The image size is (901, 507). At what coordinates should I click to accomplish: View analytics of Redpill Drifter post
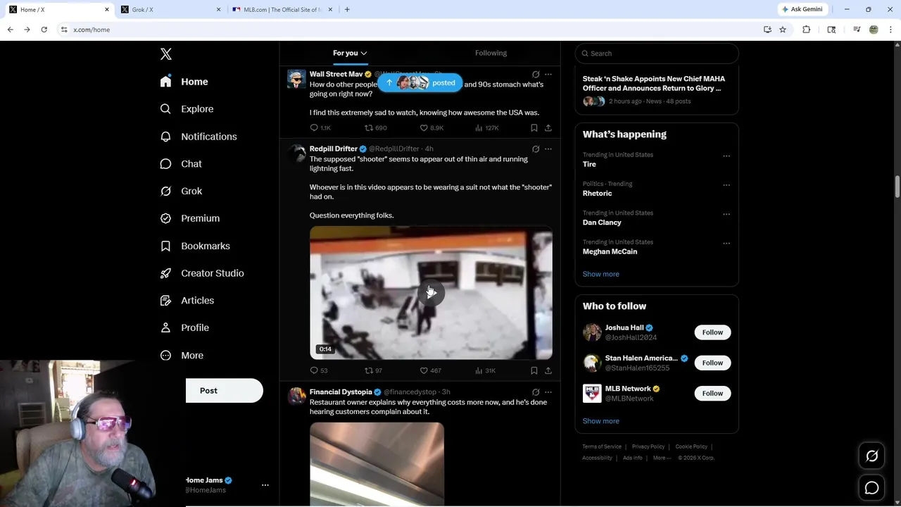486,370
